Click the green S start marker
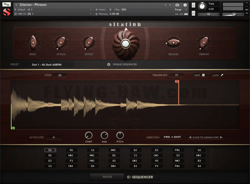 tap(13, 128)
